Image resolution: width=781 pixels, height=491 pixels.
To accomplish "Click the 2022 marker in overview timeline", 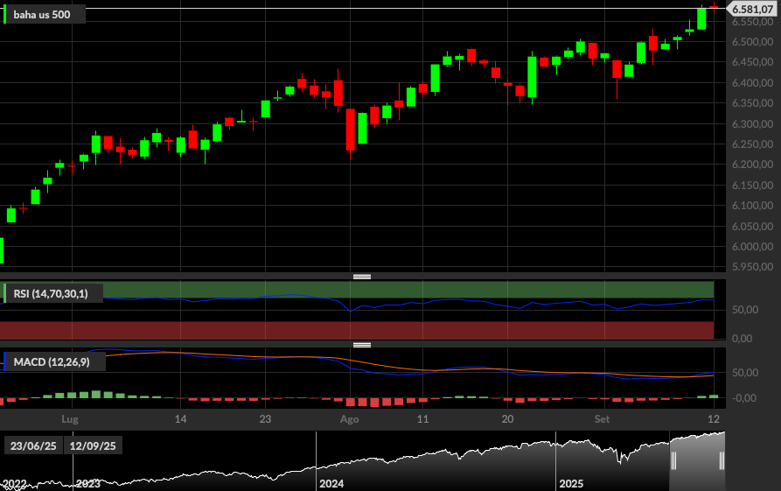I will tap(14, 483).
